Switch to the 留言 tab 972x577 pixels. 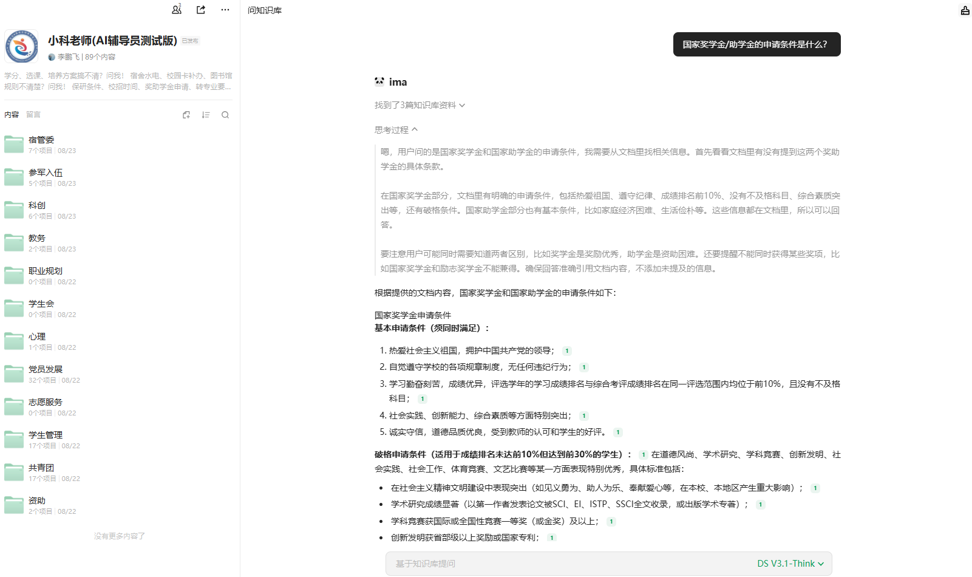point(33,115)
